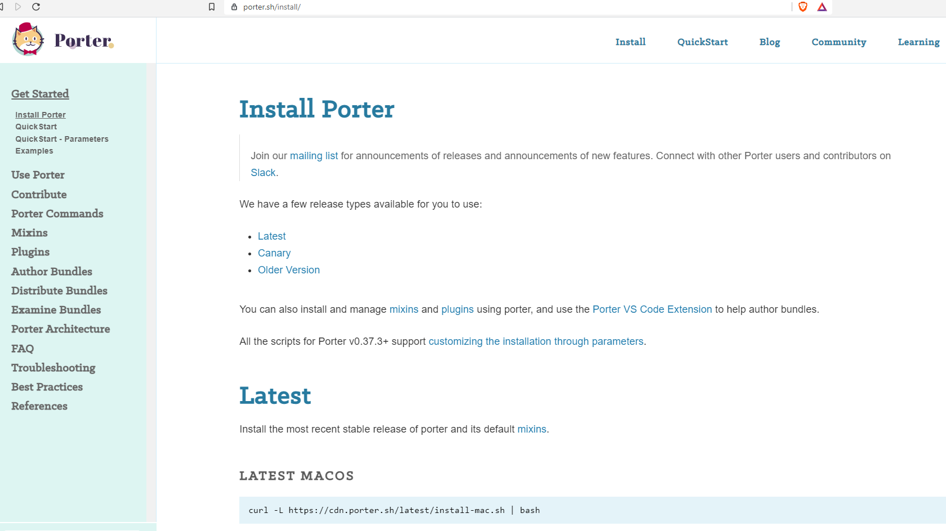Open the QuickStart navigation item
Screen dimensions: 946x531
pos(702,42)
